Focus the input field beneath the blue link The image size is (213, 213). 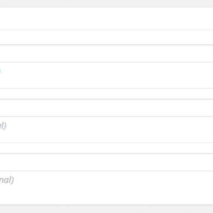coord(106,93)
